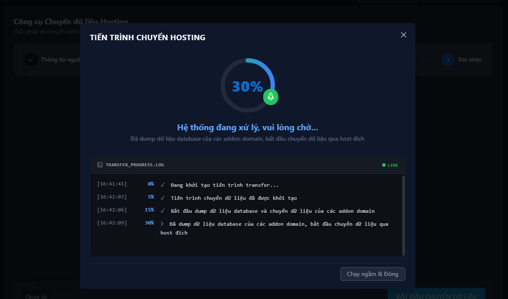Image resolution: width=508 pixels, height=299 pixels.
Task: Click the chevron on the 30% log line
Action: 162,224
